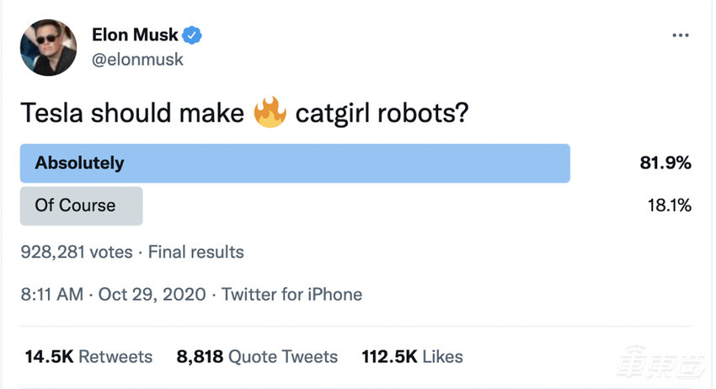Viewport: 716px width, 389px height.
Task: View the 8,818 Quote Tweets
Action: pos(257,356)
